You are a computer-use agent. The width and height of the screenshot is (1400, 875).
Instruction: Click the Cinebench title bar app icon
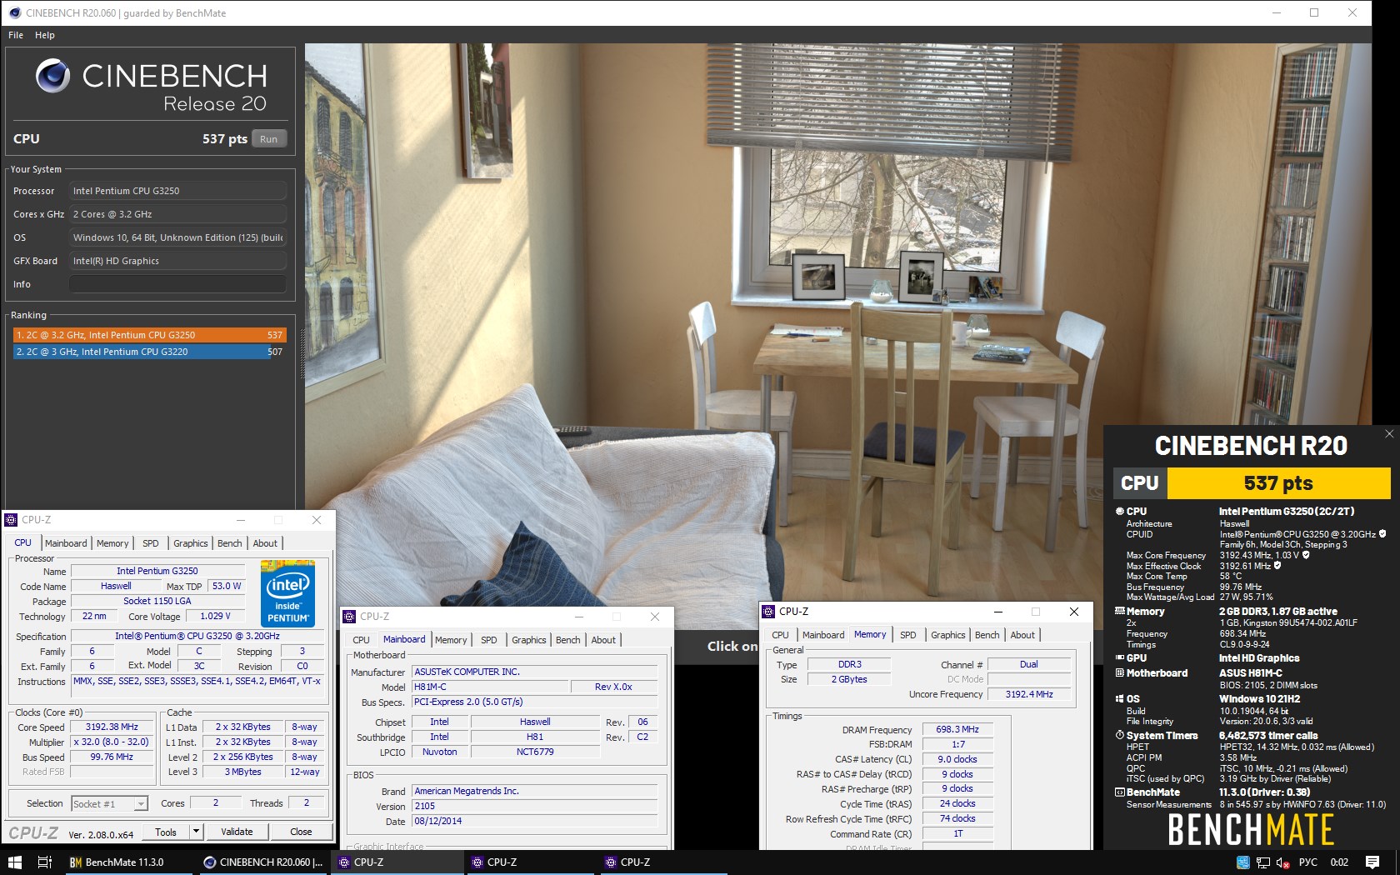[14, 12]
